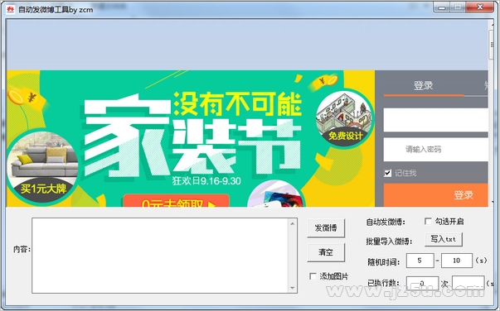Screen dimensions: 500x311
Task: Click the 随机时间: label
Action: [x=384, y=262]
